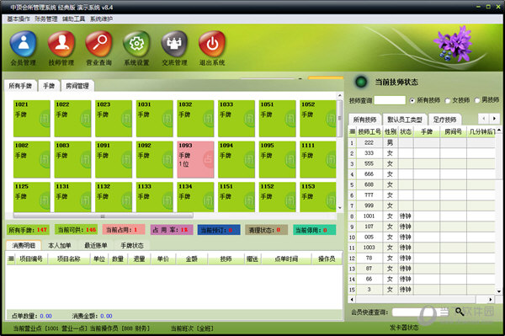
Task: Select hand-card tile 1021
Action: (x=32, y=119)
